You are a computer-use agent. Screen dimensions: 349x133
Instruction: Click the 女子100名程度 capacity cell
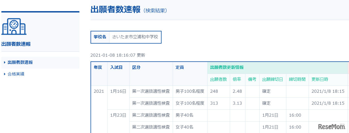[x=190, y=103]
